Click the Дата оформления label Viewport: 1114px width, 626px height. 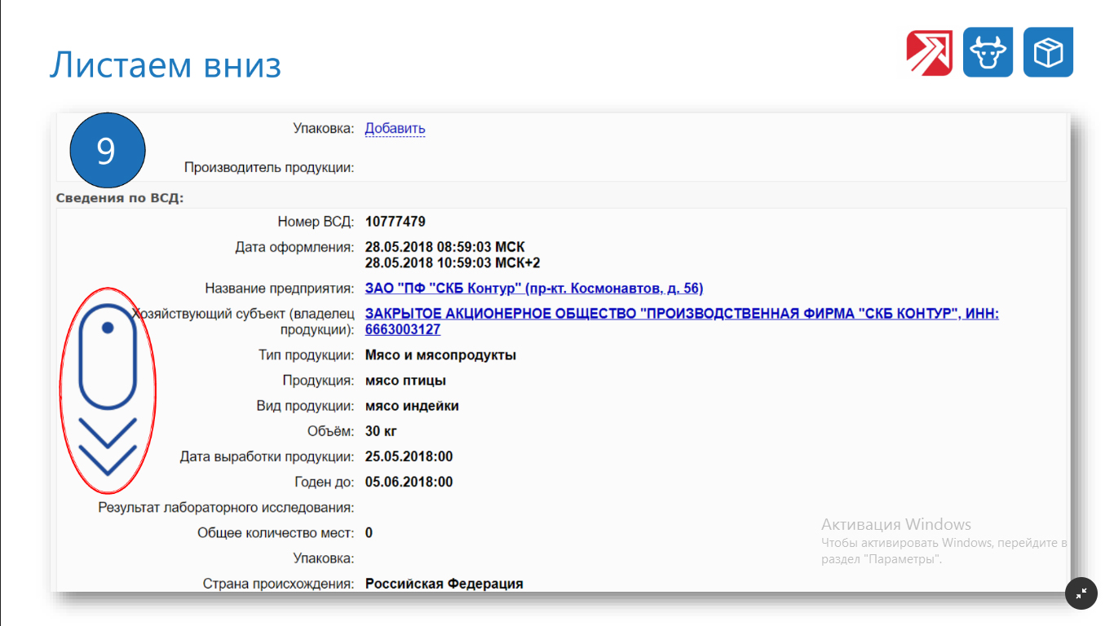pyautogui.click(x=294, y=247)
